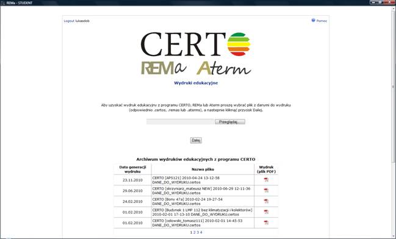Click the Logout link
396x239 pixels.
[x=69, y=21]
